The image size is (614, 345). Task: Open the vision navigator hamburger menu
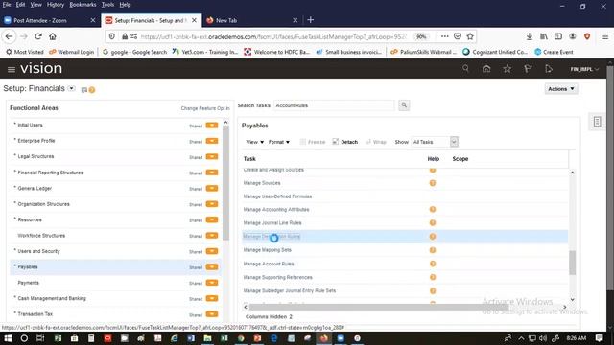12,69
